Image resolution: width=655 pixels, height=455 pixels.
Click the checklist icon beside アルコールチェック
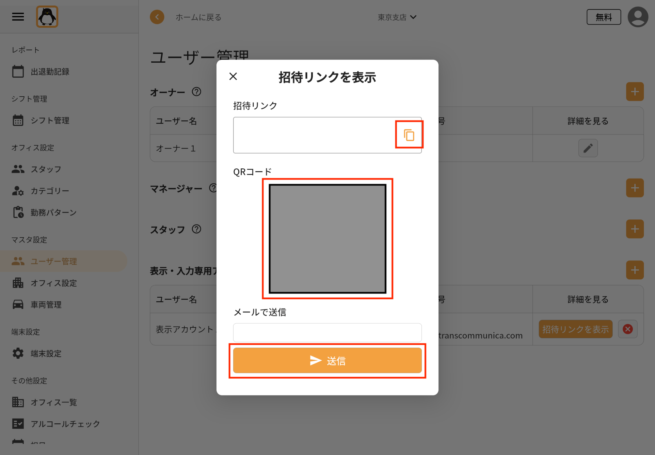18,424
